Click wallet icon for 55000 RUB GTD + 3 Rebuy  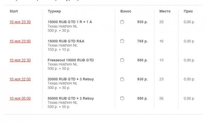(122, 98)
